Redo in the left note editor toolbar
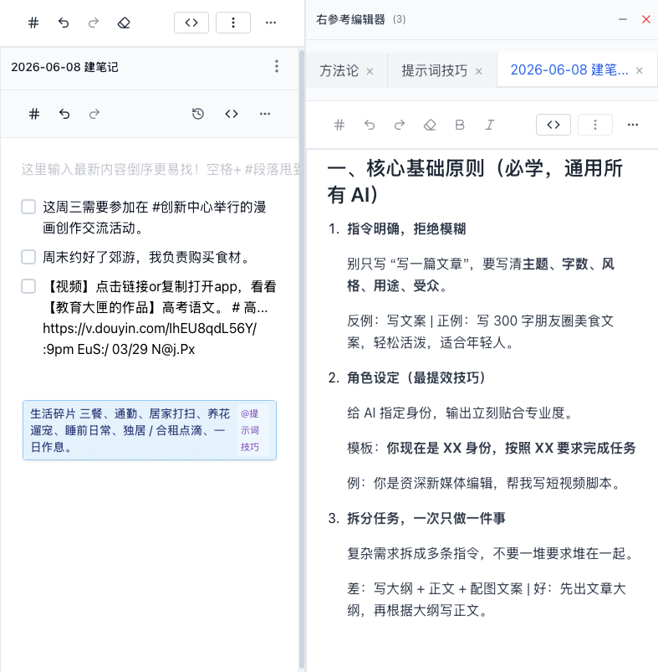Viewport: 658px width, 672px height. (x=94, y=114)
